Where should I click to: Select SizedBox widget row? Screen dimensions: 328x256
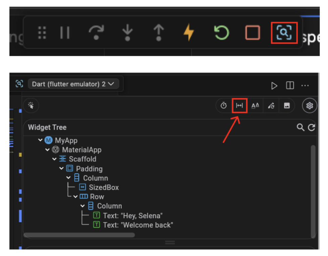click(104, 187)
